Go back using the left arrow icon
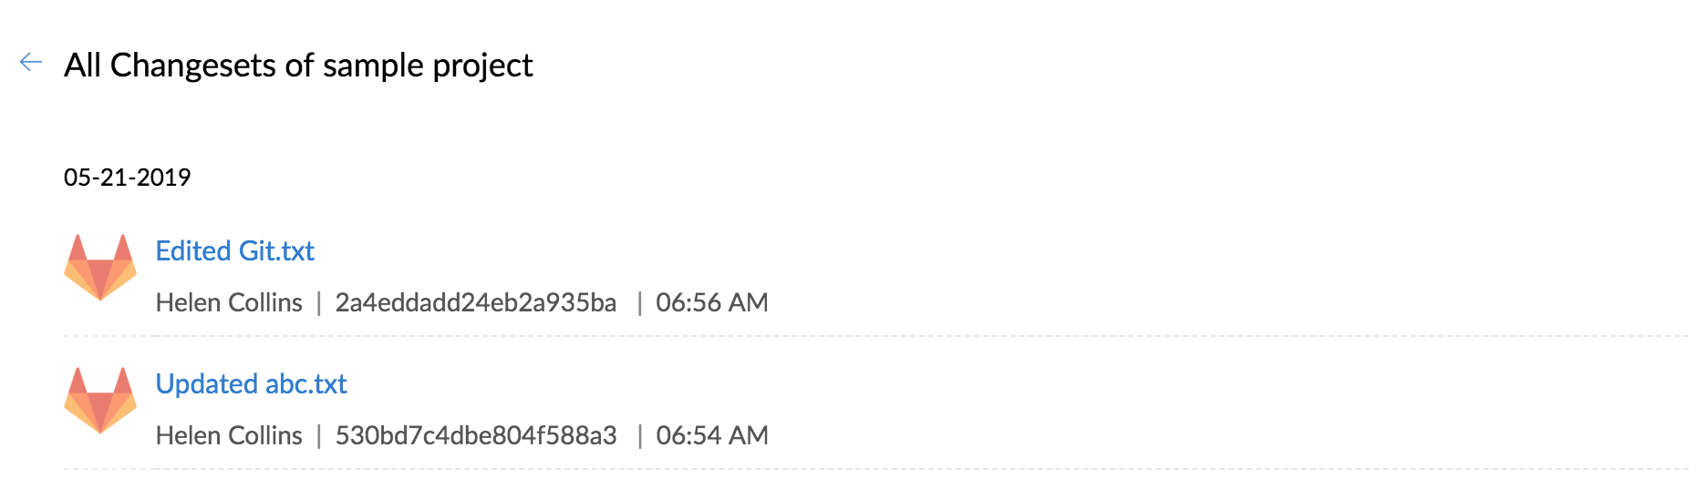This screenshot has width=1707, height=499. pos(31,62)
